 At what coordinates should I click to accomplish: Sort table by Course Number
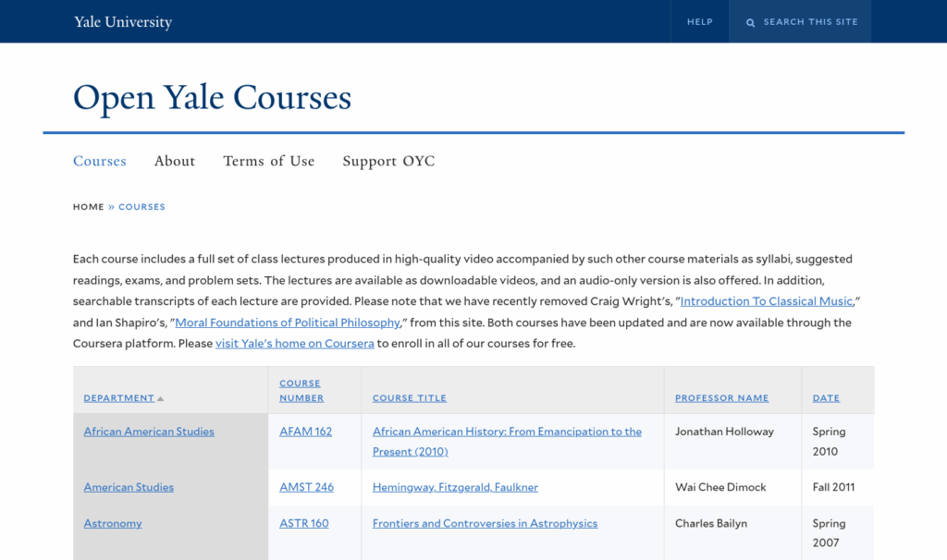click(x=301, y=391)
